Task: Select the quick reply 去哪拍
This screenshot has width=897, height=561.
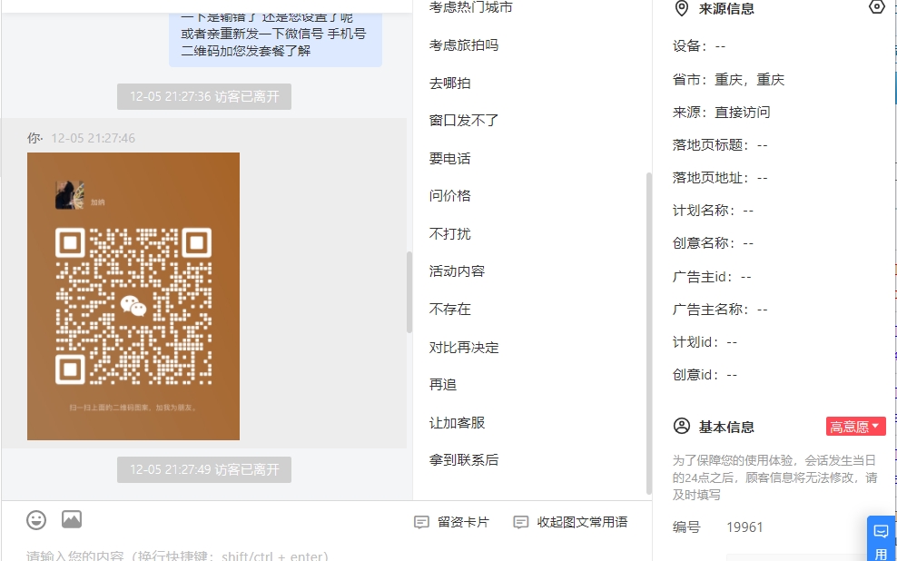Action: 449,83
